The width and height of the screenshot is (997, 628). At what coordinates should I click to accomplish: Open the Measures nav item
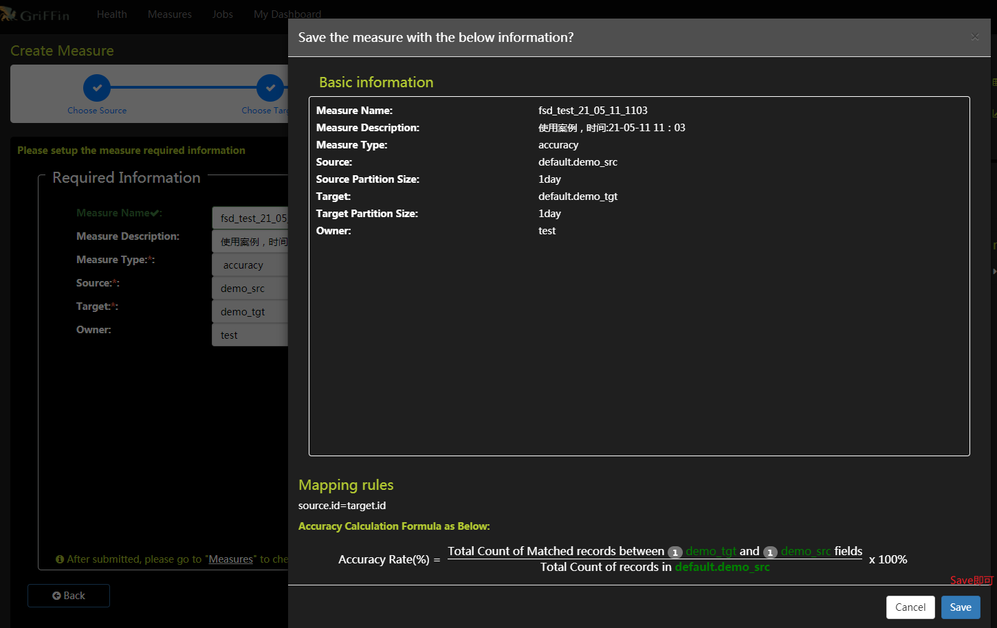(170, 14)
